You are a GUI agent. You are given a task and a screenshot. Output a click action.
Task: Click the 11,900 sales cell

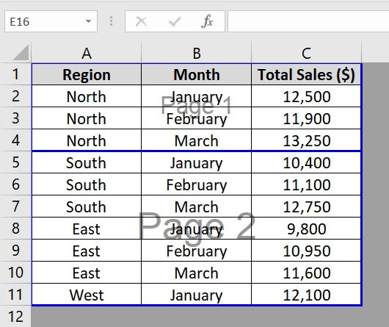pos(306,118)
